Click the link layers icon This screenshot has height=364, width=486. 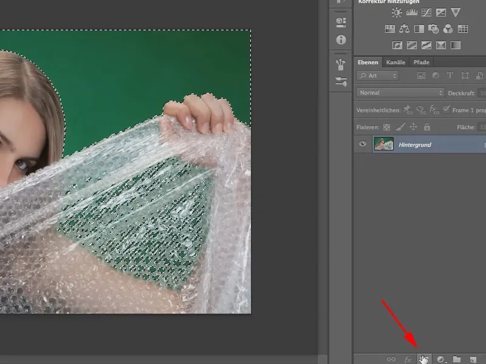(391, 359)
